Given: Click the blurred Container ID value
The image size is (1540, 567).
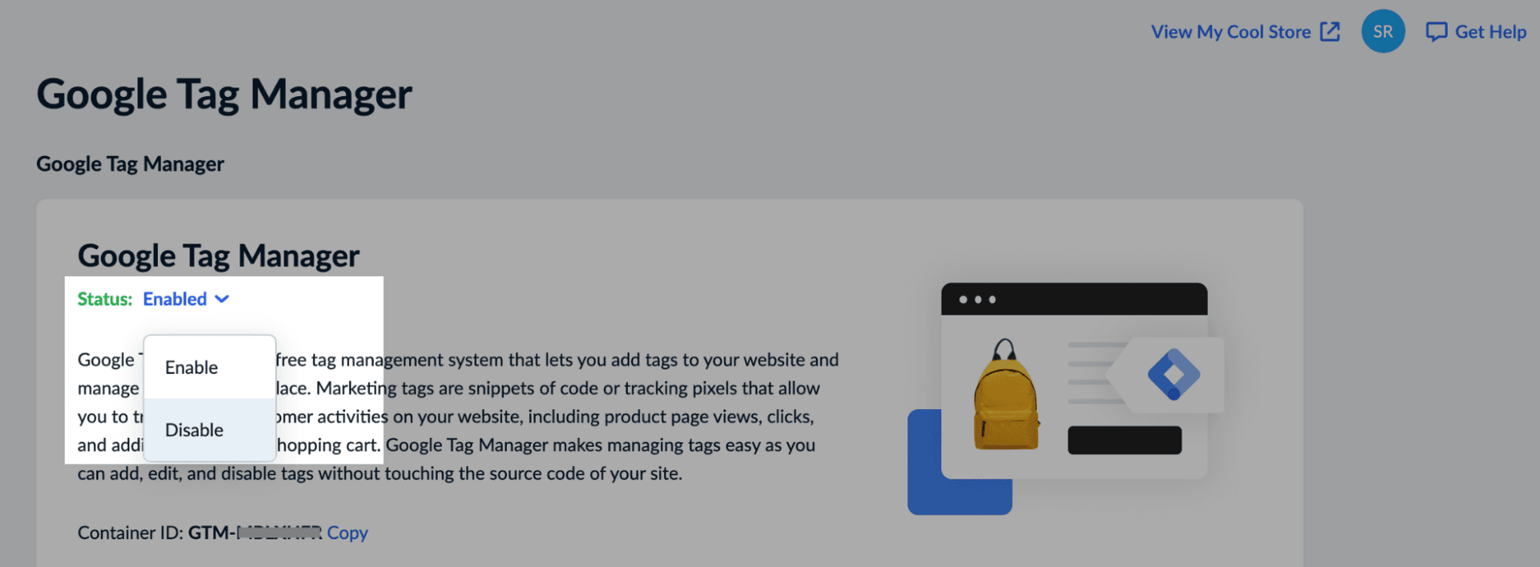Looking at the screenshot, I should (278, 532).
